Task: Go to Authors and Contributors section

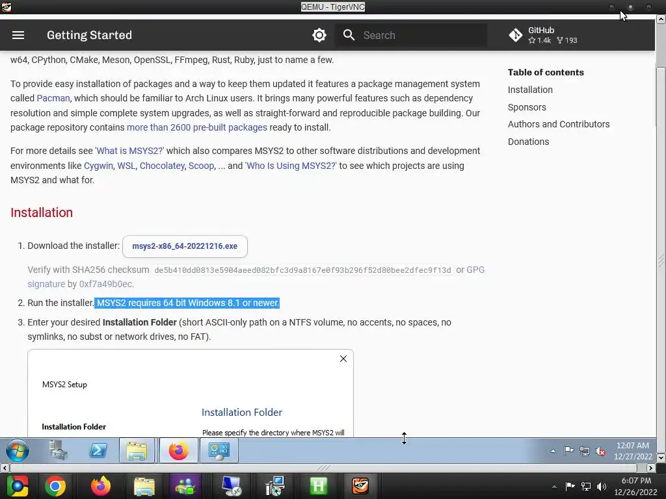Action: coord(559,124)
